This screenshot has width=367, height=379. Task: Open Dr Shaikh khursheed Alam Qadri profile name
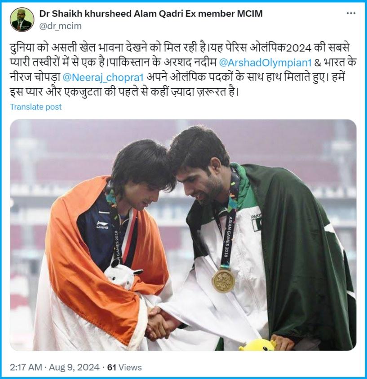[151, 14]
